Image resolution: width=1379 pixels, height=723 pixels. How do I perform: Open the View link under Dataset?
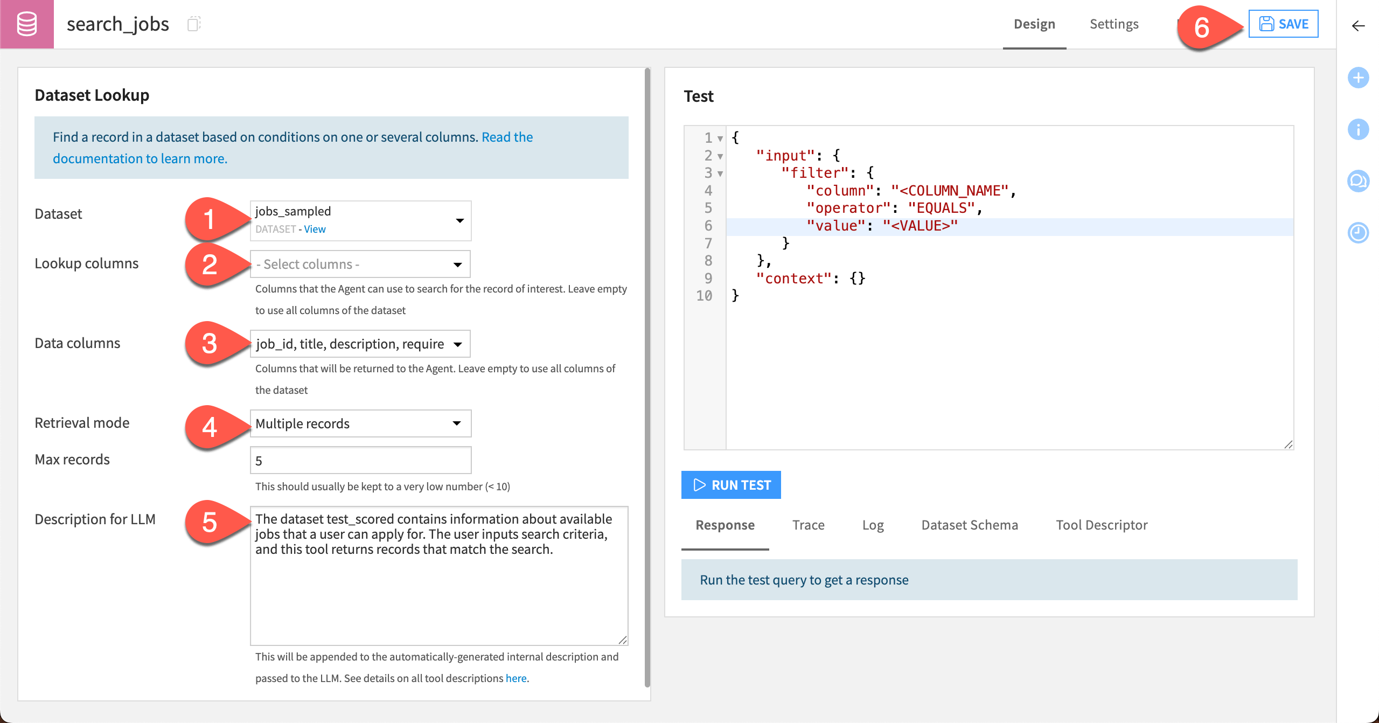click(315, 229)
